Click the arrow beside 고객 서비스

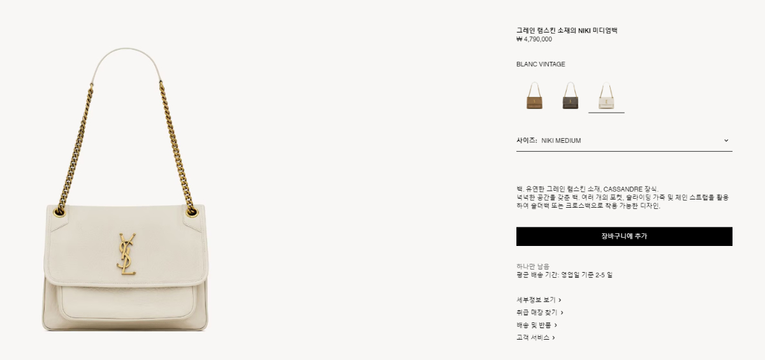click(553, 338)
